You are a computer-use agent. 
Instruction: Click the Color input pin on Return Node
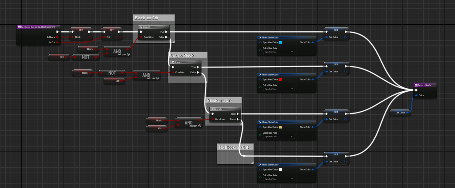click(x=416, y=95)
